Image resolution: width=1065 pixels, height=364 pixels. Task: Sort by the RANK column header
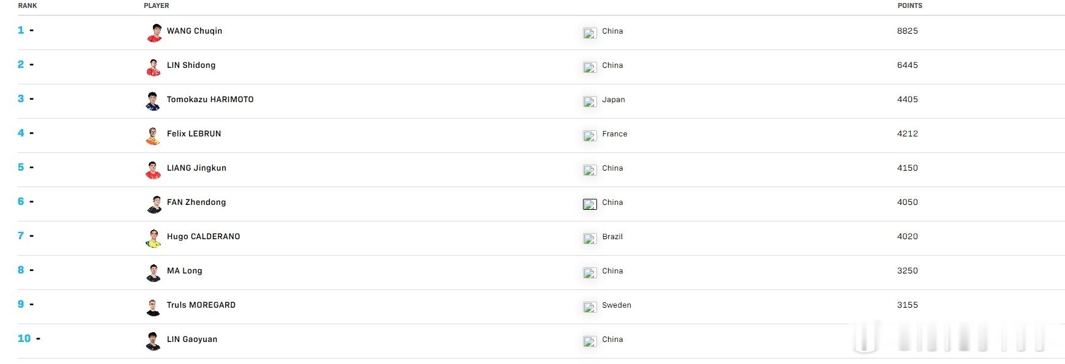[x=28, y=6]
